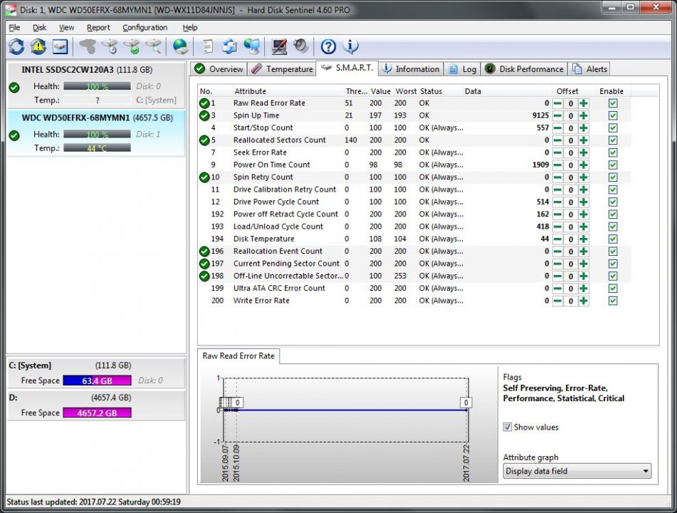Click the INTEL disk 100 % health bar
677x513 pixels.
(97, 86)
